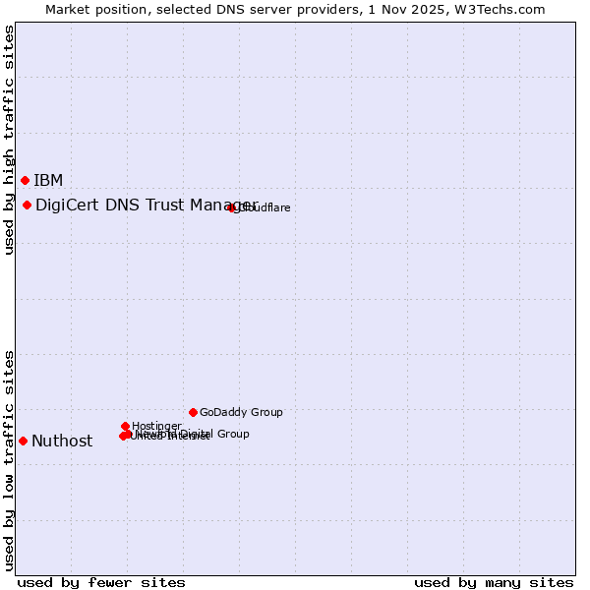This screenshot has height=590, width=590.
Task: Click the Hostinger red marker
Action: tap(125, 426)
